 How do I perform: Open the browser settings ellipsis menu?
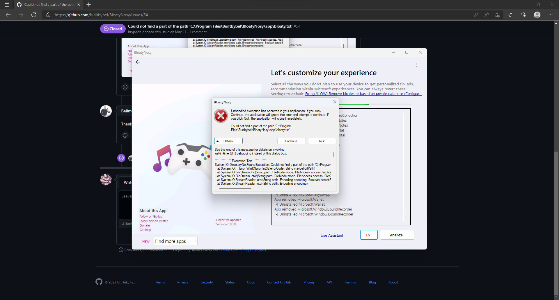click(551, 15)
